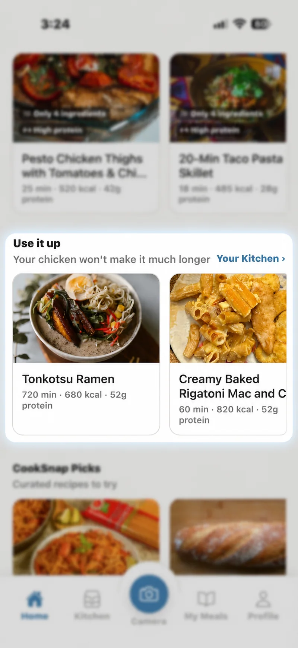
Task: Tap the battery indicator in status bar
Action: tap(261, 24)
